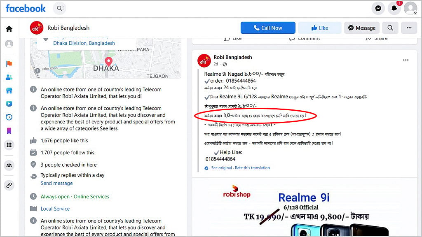Click order number 01854444864 in post
The image size is (422, 237).
[241, 81]
